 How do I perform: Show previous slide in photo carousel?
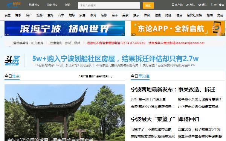pos(11,115)
